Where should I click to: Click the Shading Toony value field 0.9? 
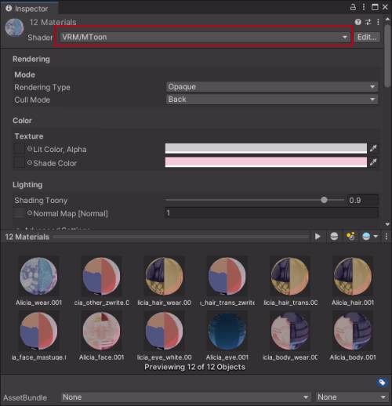click(362, 200)
